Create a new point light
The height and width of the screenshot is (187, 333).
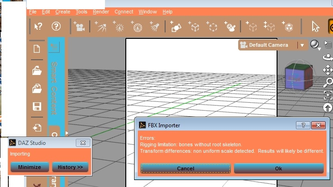click(118, 26)
